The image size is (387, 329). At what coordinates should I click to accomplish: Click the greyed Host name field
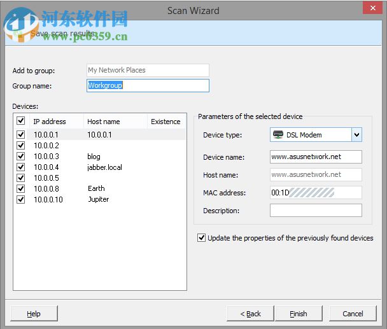point(316,174)
